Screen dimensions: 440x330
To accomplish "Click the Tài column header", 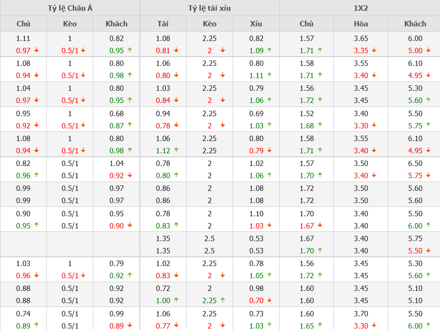I will pyautogui.click(x=163, y=23).
